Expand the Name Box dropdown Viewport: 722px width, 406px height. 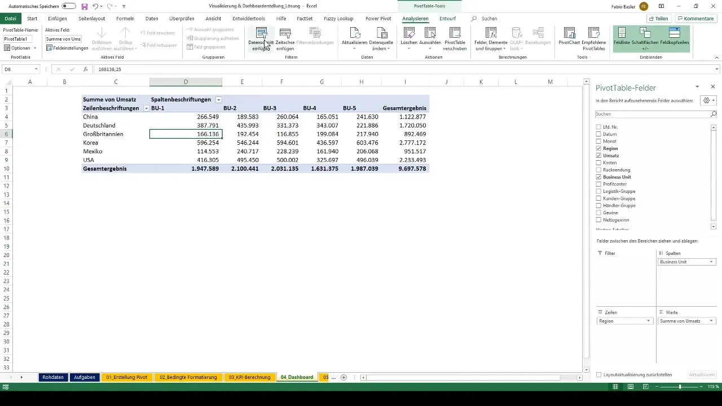[36, 69]
